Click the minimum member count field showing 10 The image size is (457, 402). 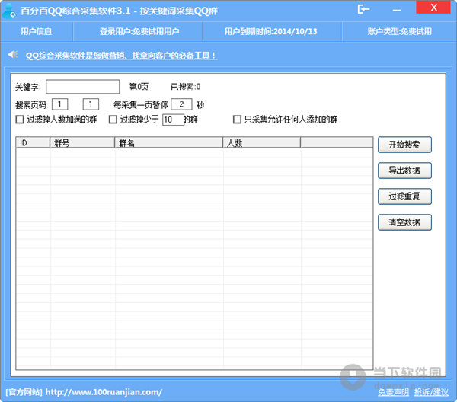(173, 120)
